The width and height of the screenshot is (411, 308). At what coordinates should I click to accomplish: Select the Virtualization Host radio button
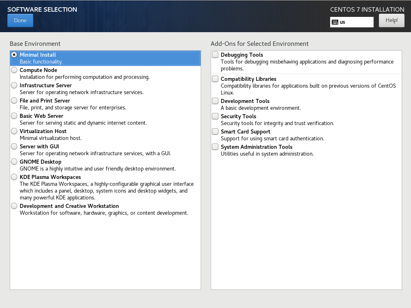point(14,131)
